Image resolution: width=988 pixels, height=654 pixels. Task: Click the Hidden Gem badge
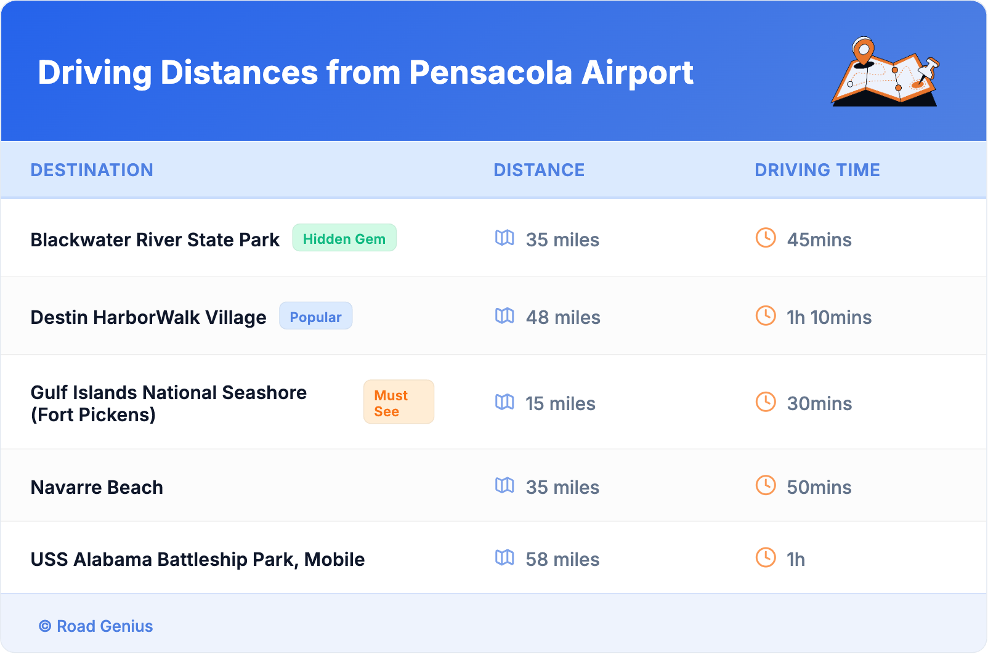click(344, 238)
